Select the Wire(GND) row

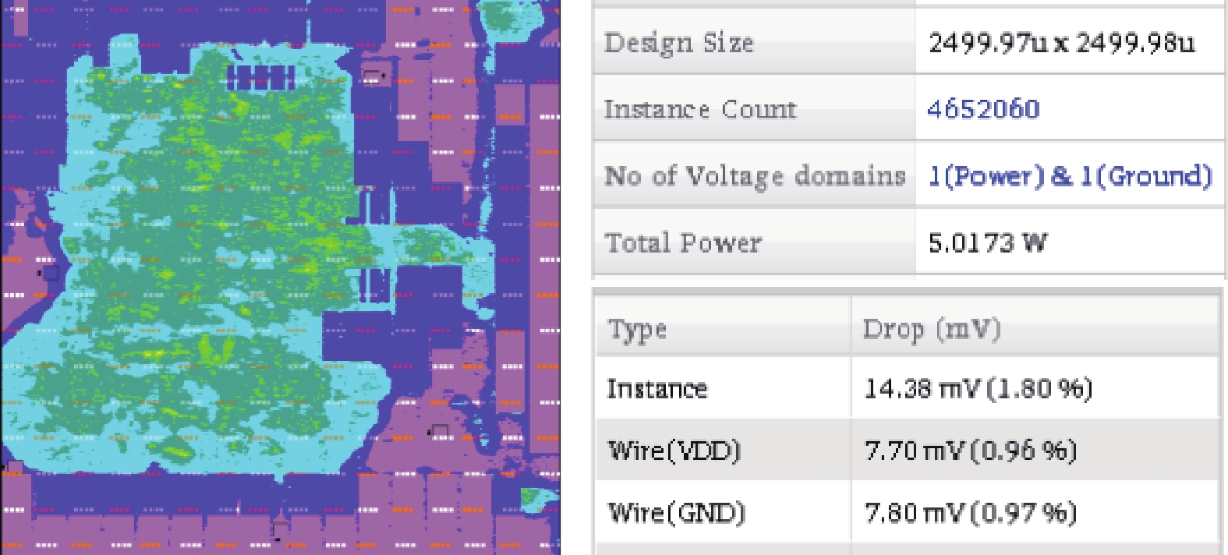tap(677, 513)
